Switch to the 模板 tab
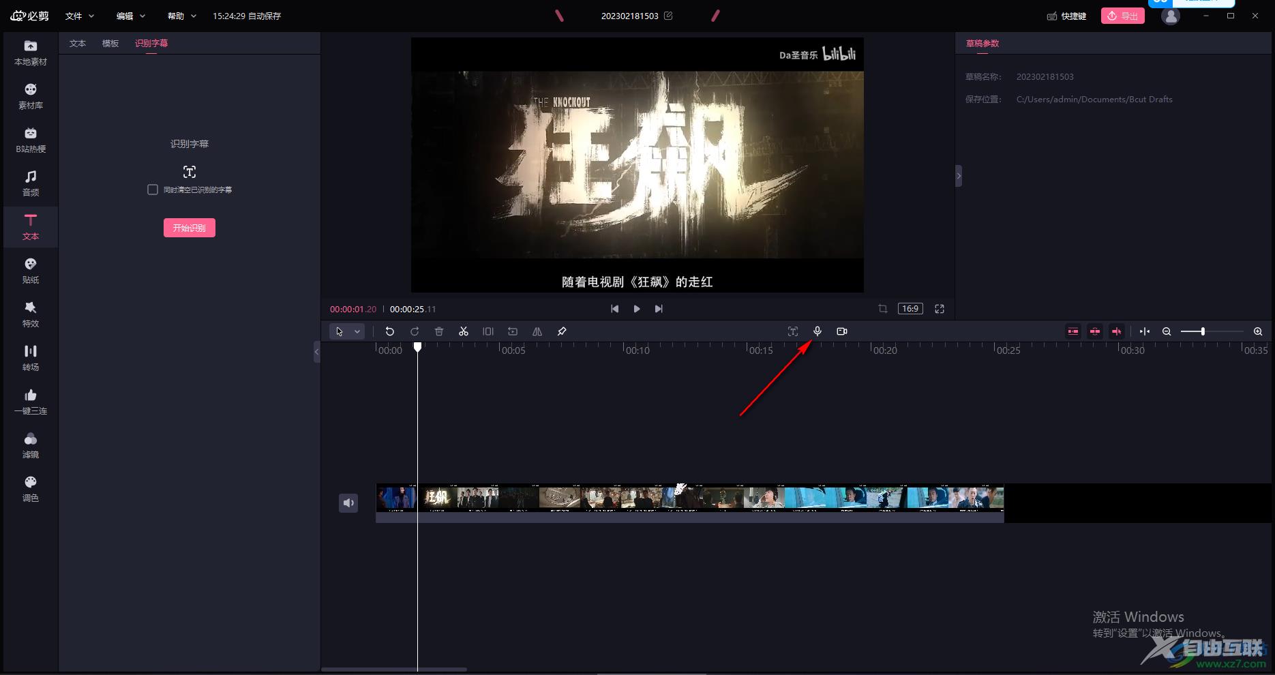 [110, 43]
